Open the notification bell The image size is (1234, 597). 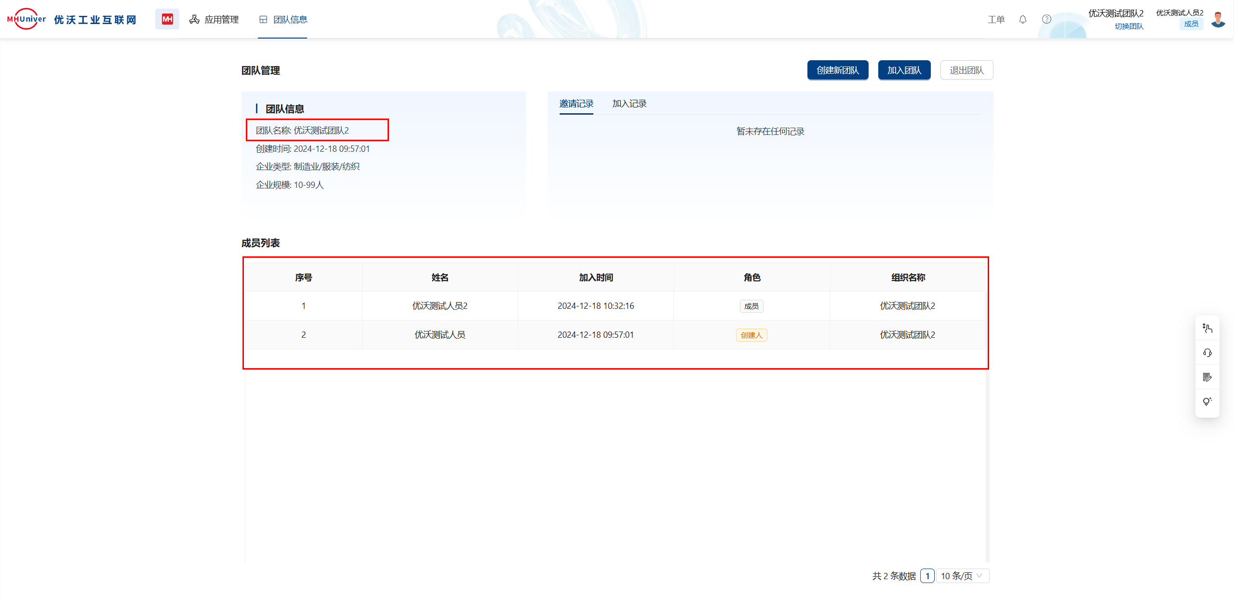[x=1022, y=19]
